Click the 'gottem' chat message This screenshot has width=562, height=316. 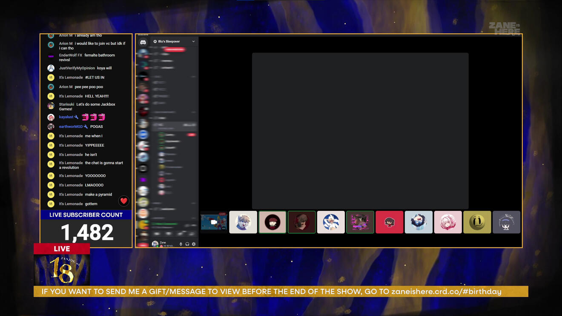[91, 204]
